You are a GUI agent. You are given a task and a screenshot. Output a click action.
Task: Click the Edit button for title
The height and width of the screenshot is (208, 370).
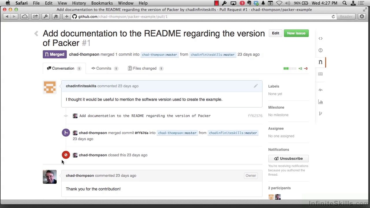[275, 33]
